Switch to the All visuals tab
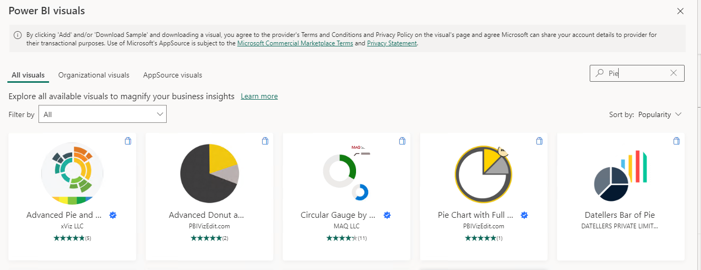The width and height of the screenshot is (701, 270). (28, 75)
